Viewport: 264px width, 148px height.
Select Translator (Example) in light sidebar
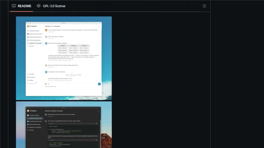coord(33,31)
